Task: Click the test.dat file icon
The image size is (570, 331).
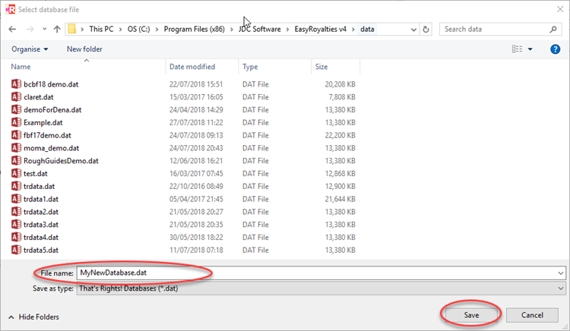Action: click(x=16, y=174)
